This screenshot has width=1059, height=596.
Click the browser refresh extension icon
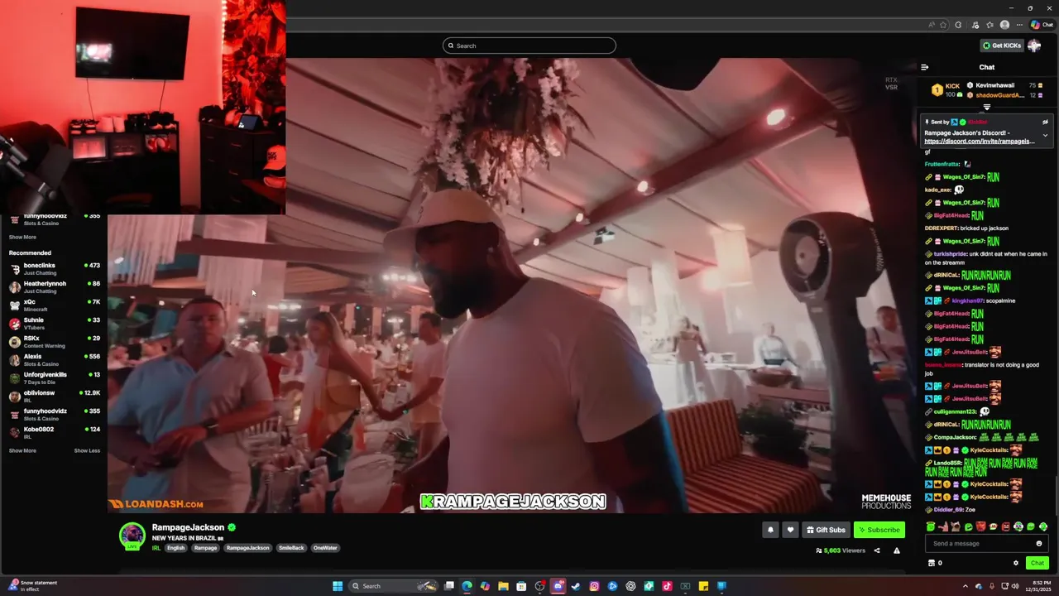(x=958, y=25)
